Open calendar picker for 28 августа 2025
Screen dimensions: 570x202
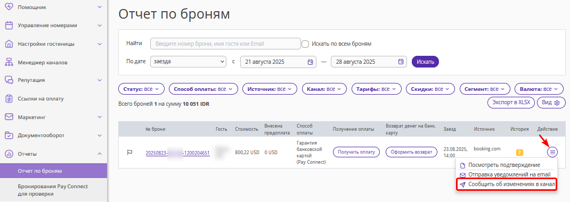click(x=401, y=62)
